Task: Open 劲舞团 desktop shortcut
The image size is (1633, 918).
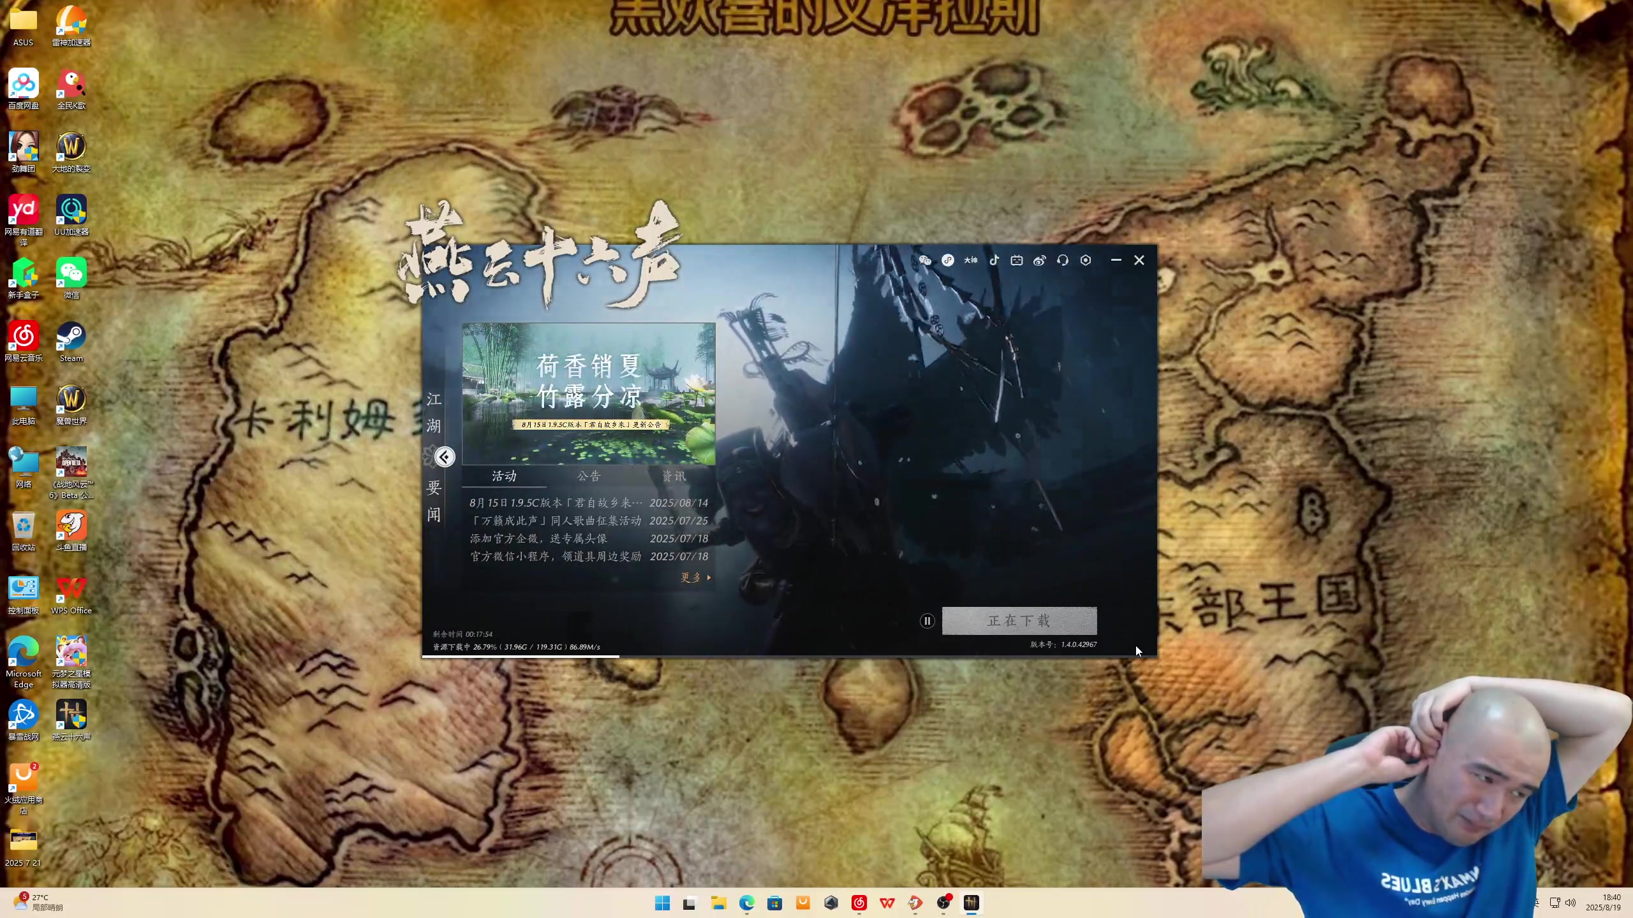Action: tap(24, 152)
